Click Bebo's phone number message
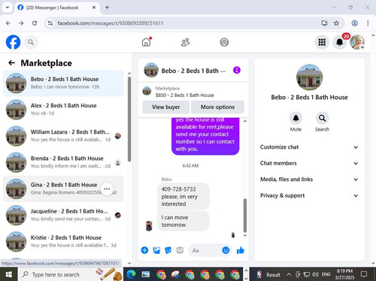 (183, 196)
